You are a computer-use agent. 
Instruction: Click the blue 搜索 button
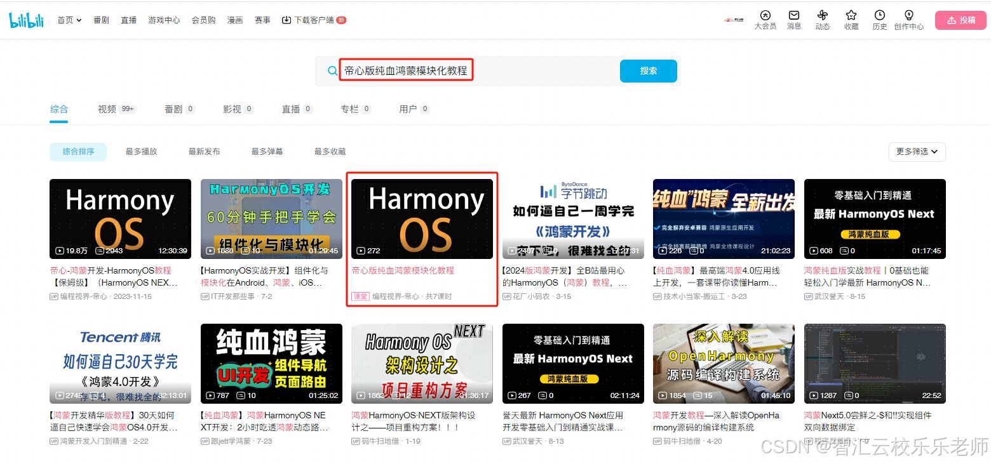[649, 71]
